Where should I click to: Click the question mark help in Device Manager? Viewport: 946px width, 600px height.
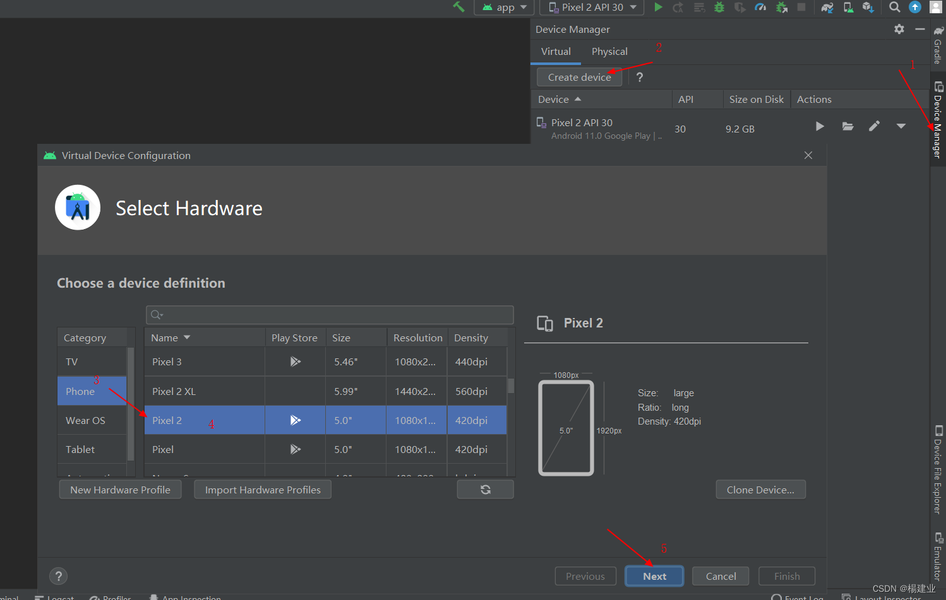[x=640, y=77]
